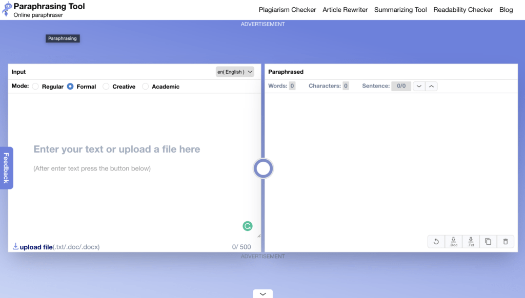Open the en(English) language dropdown
This screenshot has height=298, width=525.
pos(235,72)
